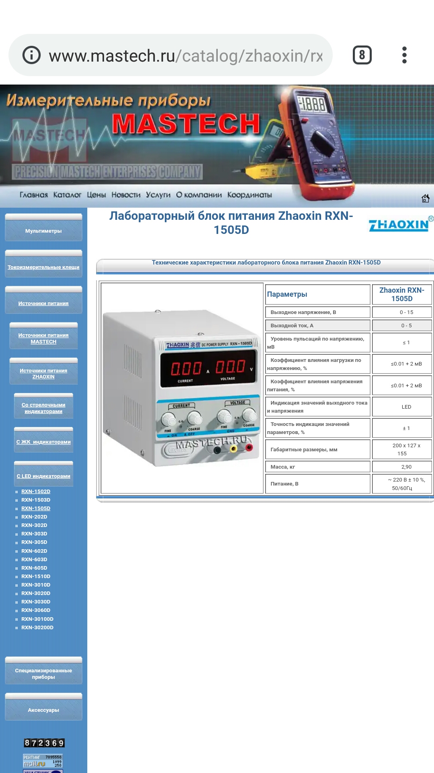The height and width of the screenshot is (773, 434).
Task: Select model RXN-1503D in the list
Action: (36, 500)
